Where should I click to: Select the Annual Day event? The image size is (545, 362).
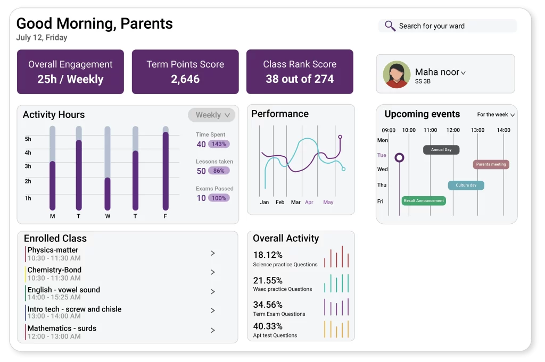point(441,150)
